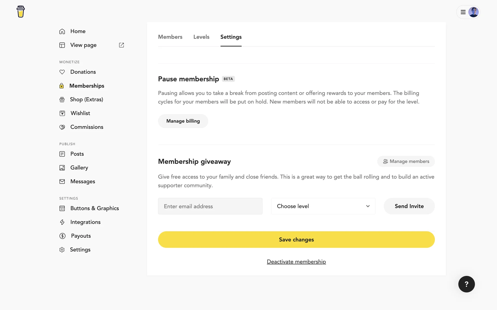Screen dimensions: 497x310
Task: Expand the Choose level dropdown
Action: click(x=323, y=206)
